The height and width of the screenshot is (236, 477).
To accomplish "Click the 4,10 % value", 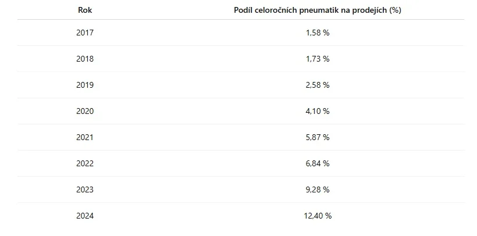I will click(x=318, y=111).
